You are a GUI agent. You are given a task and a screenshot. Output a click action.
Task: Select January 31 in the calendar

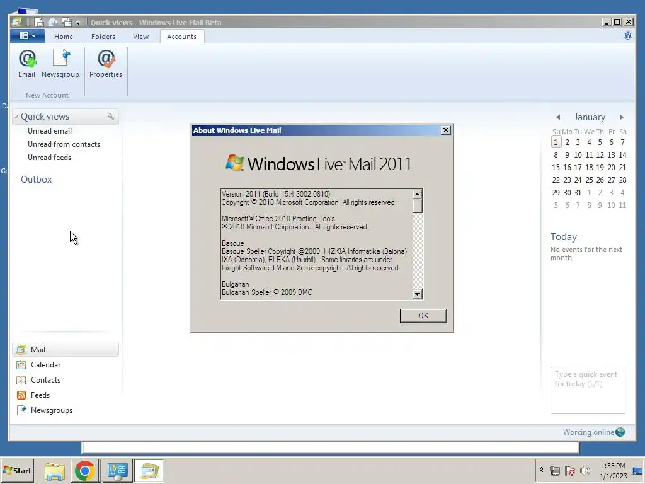click(x=578, y=193)
